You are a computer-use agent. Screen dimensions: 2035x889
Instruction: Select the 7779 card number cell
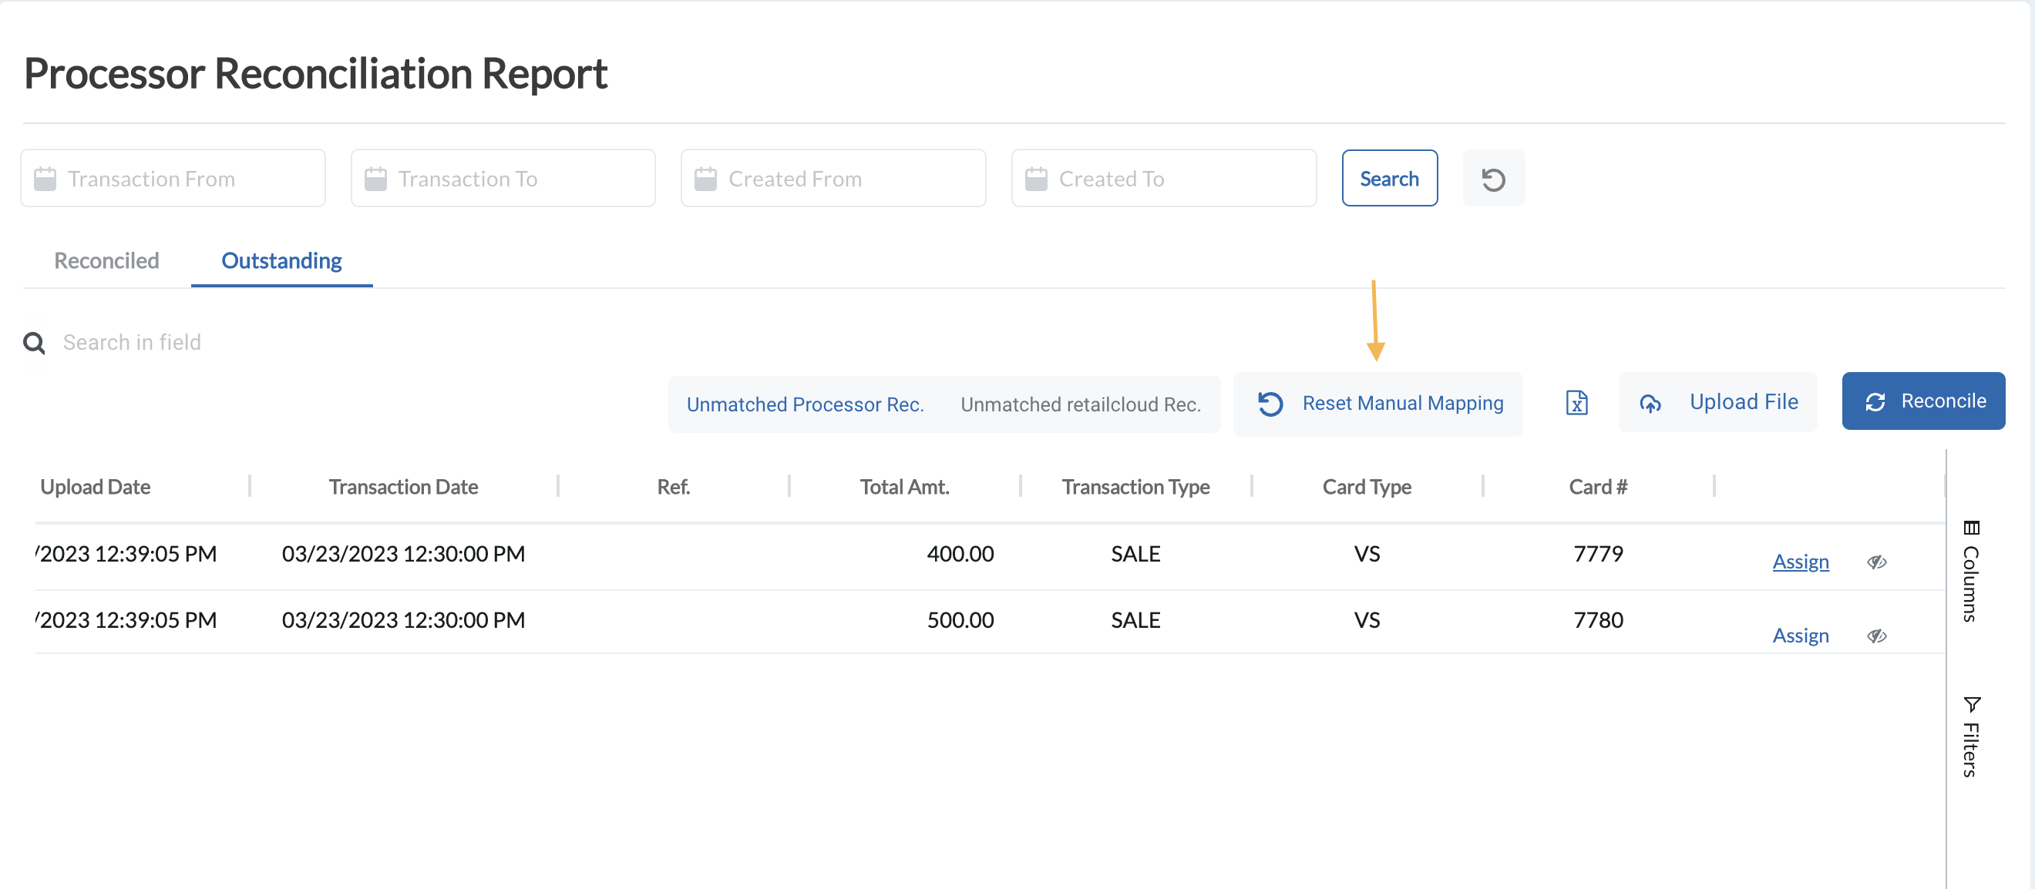click(x=1597, y=554)
